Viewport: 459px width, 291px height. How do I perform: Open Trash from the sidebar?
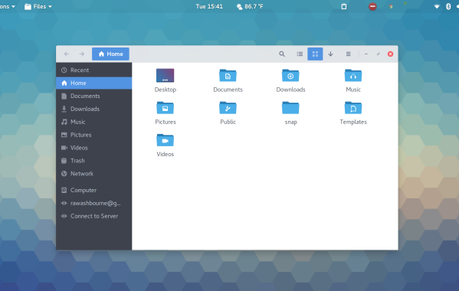click(93, 161)
